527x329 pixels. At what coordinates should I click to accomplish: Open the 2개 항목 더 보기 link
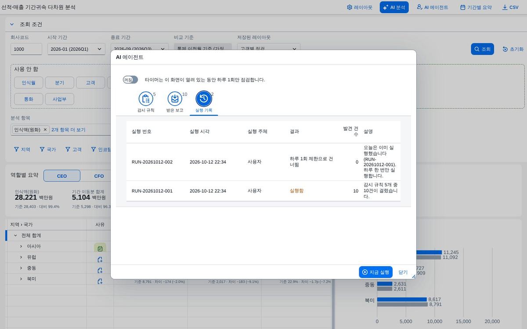(68, 130)
